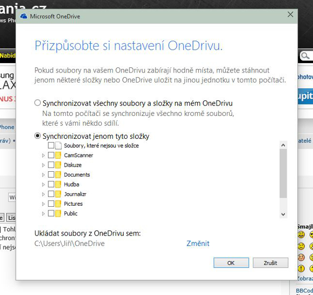Viewport: 313px width, 295px height.
Task: Confirm settings with the OK button
Action: coord(231,263)
